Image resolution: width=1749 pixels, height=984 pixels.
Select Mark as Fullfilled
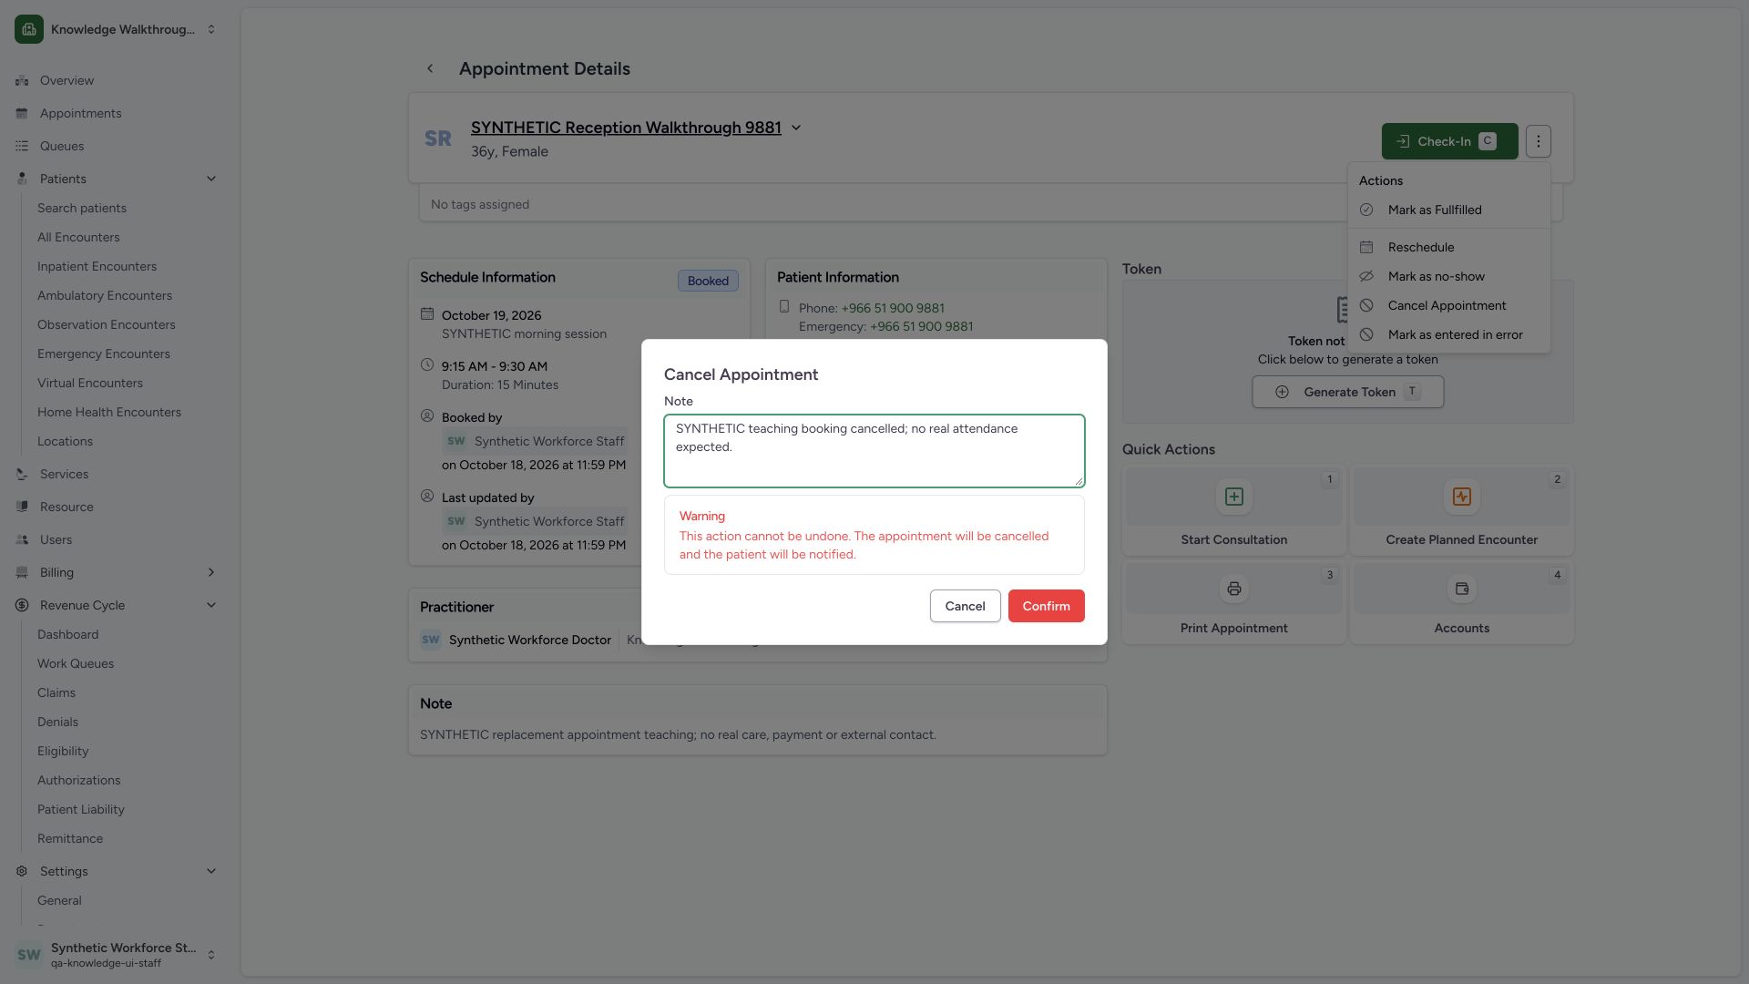(x=1448, y=210)
